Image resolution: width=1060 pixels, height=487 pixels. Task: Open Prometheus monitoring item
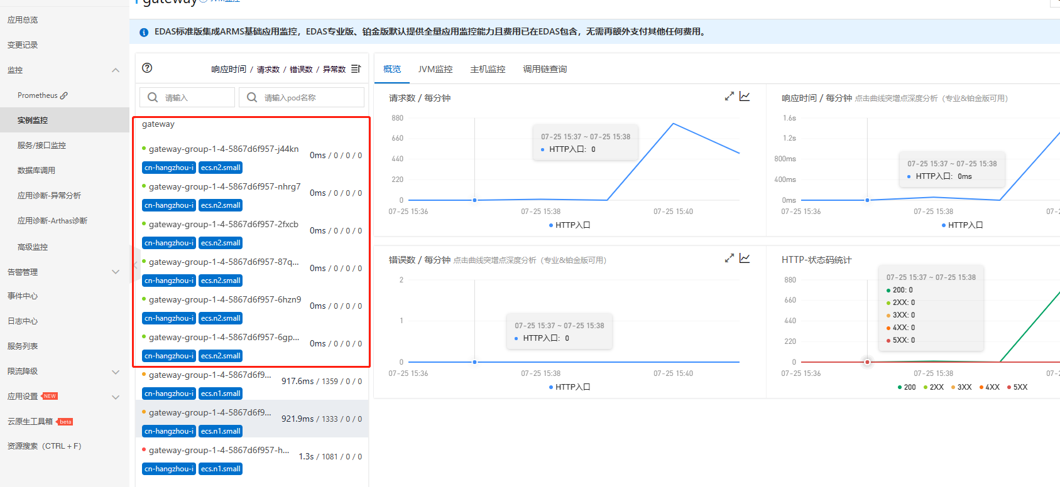38,95
